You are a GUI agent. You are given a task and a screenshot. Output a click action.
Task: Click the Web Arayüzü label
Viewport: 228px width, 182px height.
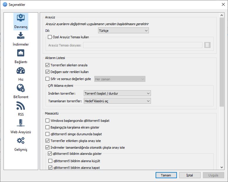21,132
